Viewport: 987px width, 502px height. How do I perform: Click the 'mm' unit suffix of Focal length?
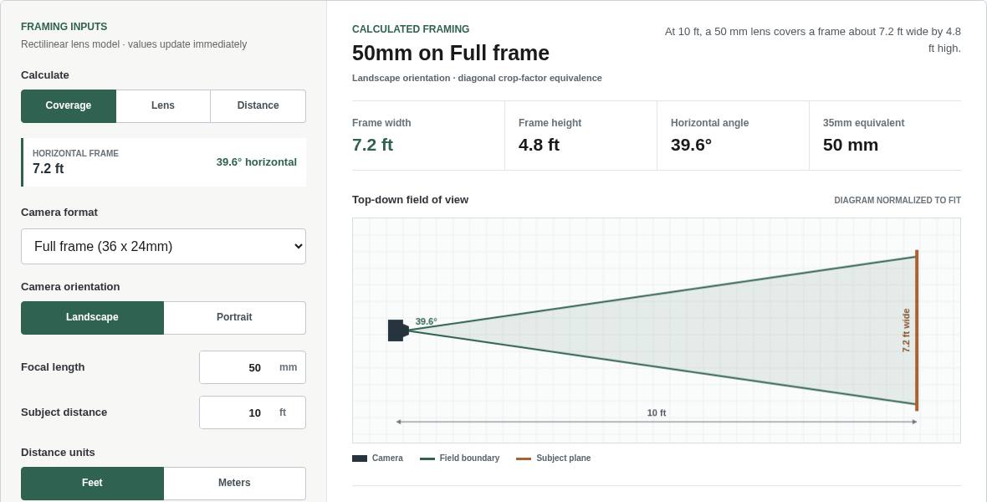[x=289, y=367]
